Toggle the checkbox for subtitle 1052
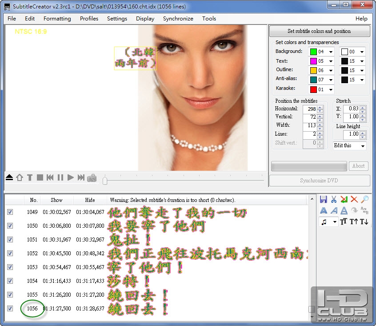The width and height of the screenshot is (376, 326). pos(10,254)
